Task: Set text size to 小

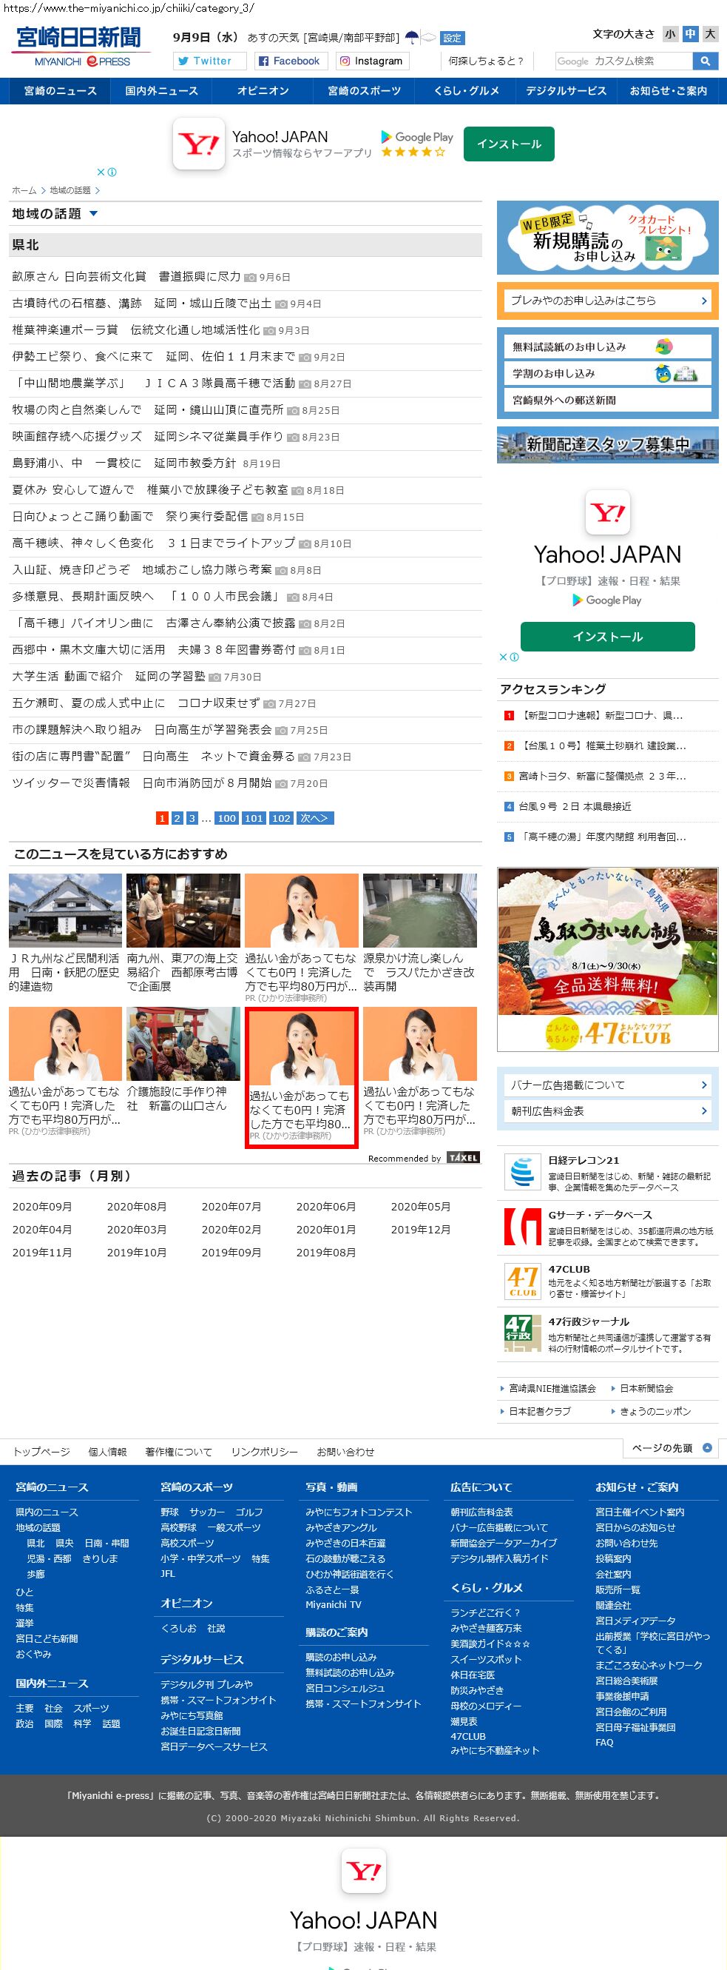Action: click(x=670, y=33)
